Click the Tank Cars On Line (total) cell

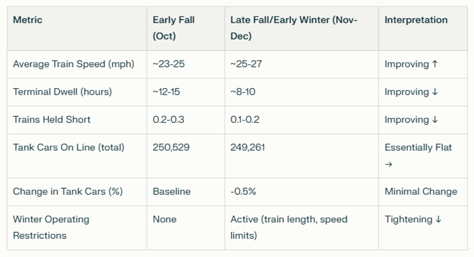(69, 147)
